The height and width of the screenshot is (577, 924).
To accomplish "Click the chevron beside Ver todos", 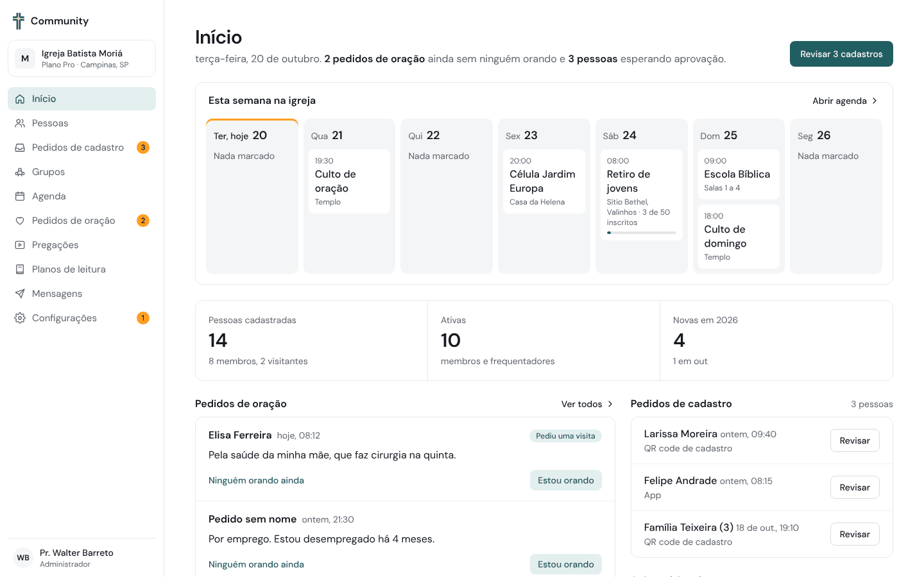I will (x=610, y=404).
